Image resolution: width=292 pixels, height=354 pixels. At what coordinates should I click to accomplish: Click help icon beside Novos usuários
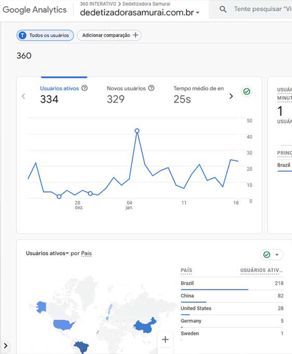coord(151,88)
